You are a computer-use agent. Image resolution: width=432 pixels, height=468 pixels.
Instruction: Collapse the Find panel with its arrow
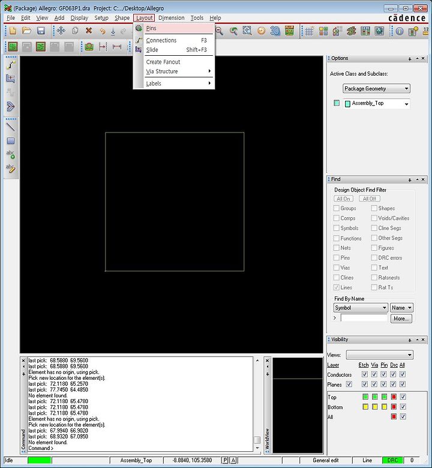(x=417, y=179)
